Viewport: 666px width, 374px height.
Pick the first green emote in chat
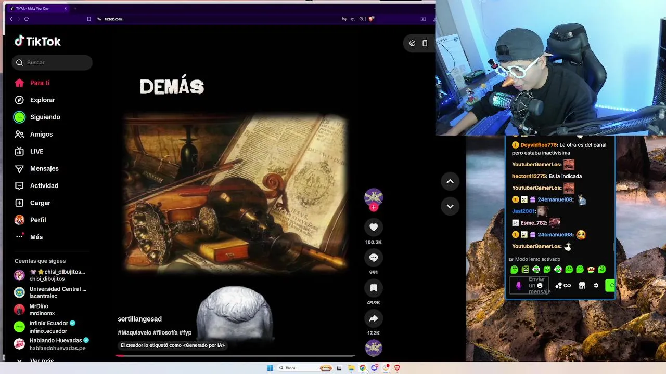click(514, 270)
